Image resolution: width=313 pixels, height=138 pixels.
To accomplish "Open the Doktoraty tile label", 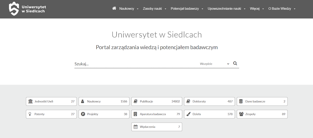I will pos(199,101).
